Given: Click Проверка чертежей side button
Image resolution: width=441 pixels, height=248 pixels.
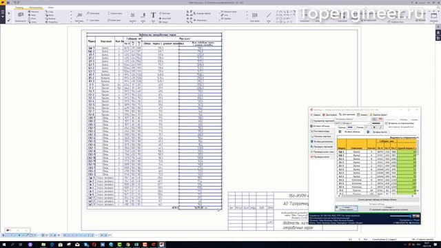Looking at the screenshot, I should pos(322,147).
